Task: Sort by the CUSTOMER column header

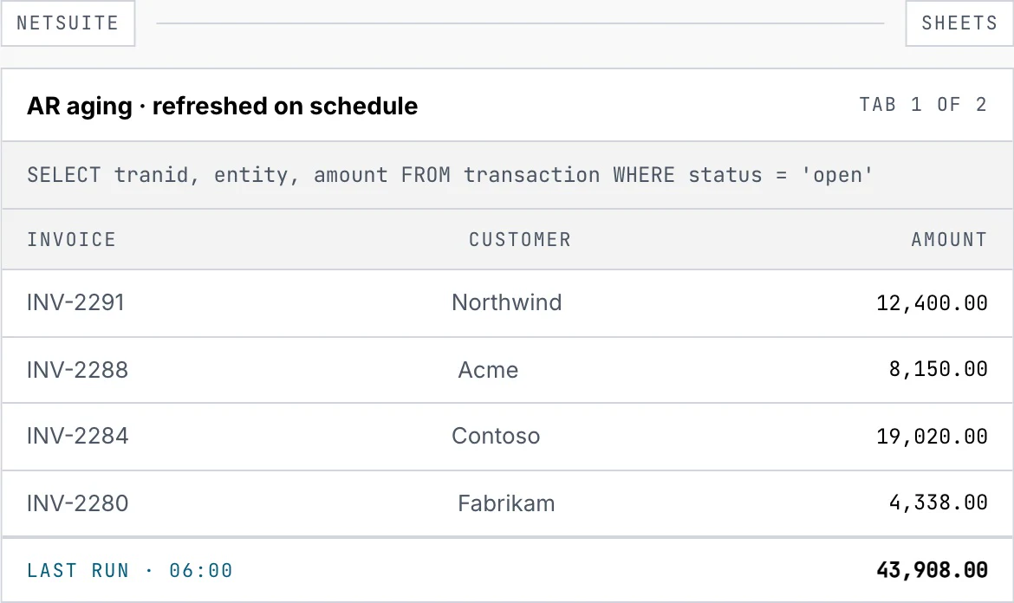Action: (x=520, y=240)
